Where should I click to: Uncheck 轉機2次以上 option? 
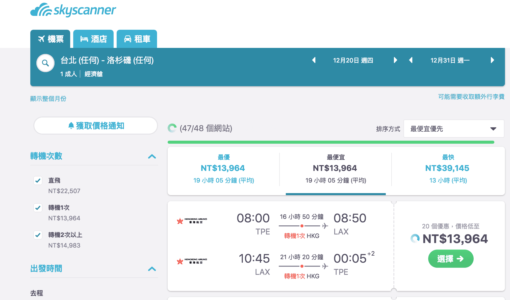click(x=38, y=235)
